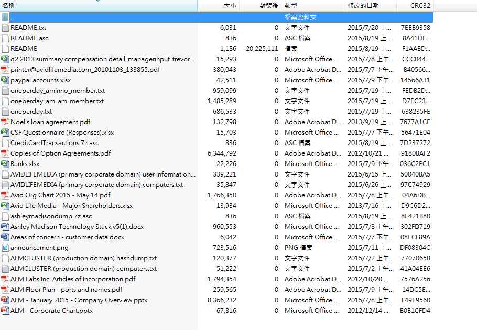The image size is (477, 330).
Task: Sort by the CRC32 column header
Action: pyautogui.click(x=415, y=5)
